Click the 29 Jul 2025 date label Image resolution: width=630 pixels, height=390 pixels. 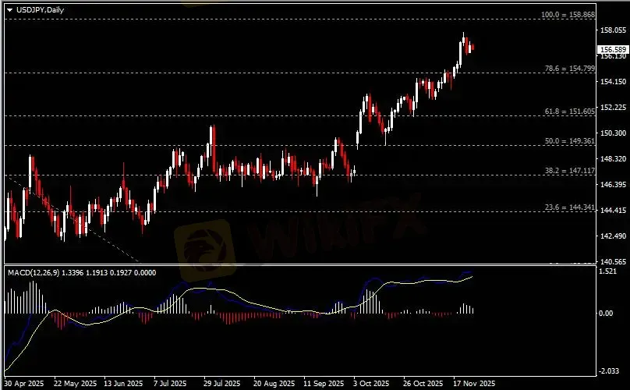221,384
